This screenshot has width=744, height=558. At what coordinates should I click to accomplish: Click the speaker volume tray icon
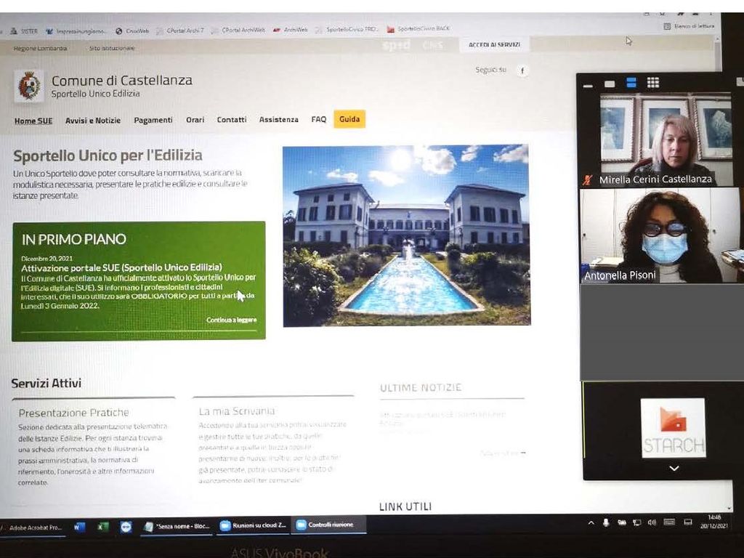pos(652,522)
